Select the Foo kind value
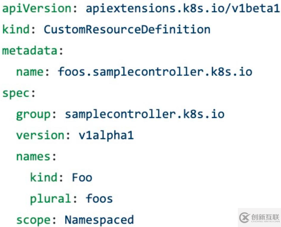The height and width of the screenshot is (227, 281). pos(82,177)
